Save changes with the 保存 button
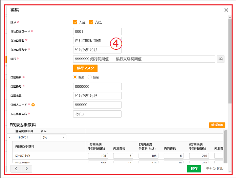Screen dimensions: 237x179 [x=194, y=169]
